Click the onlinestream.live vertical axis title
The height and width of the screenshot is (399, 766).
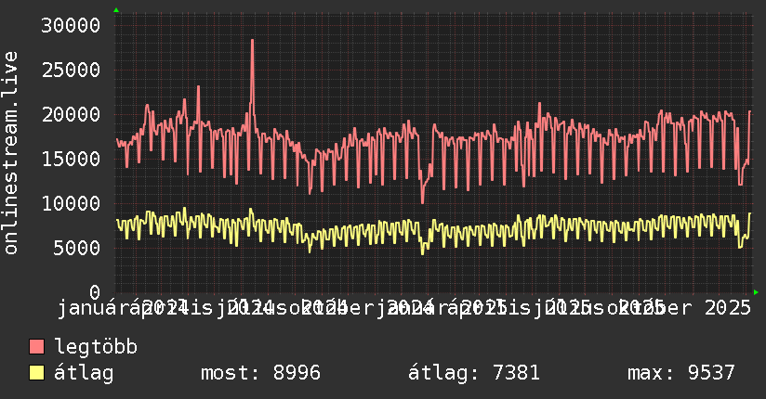pyautogui.click(x=10, y=153)
